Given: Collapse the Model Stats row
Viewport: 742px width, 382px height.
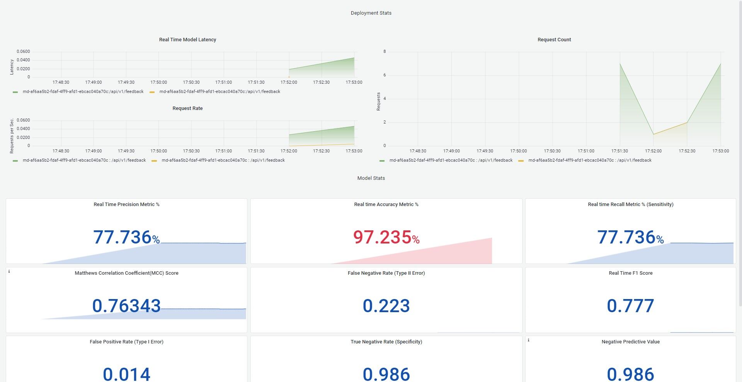Looking at the screenshot, I should [371, 178].
